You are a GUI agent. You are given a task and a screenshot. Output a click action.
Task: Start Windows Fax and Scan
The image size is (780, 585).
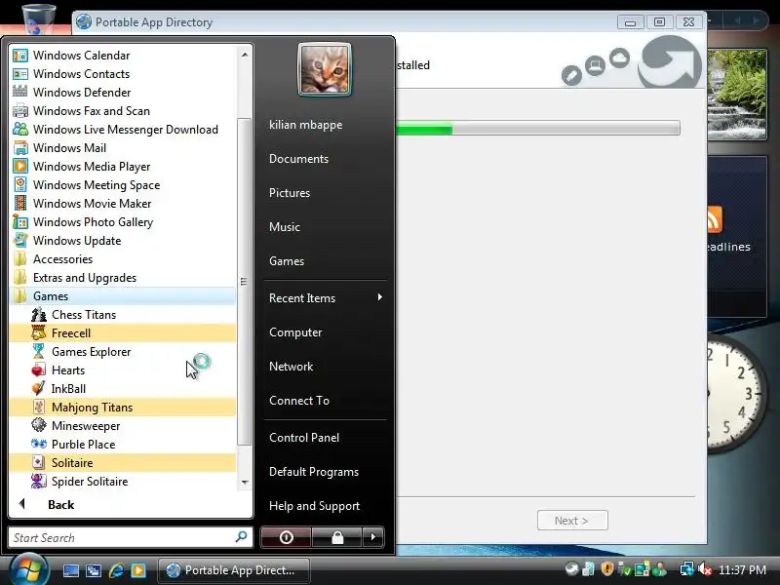point(123,110)
